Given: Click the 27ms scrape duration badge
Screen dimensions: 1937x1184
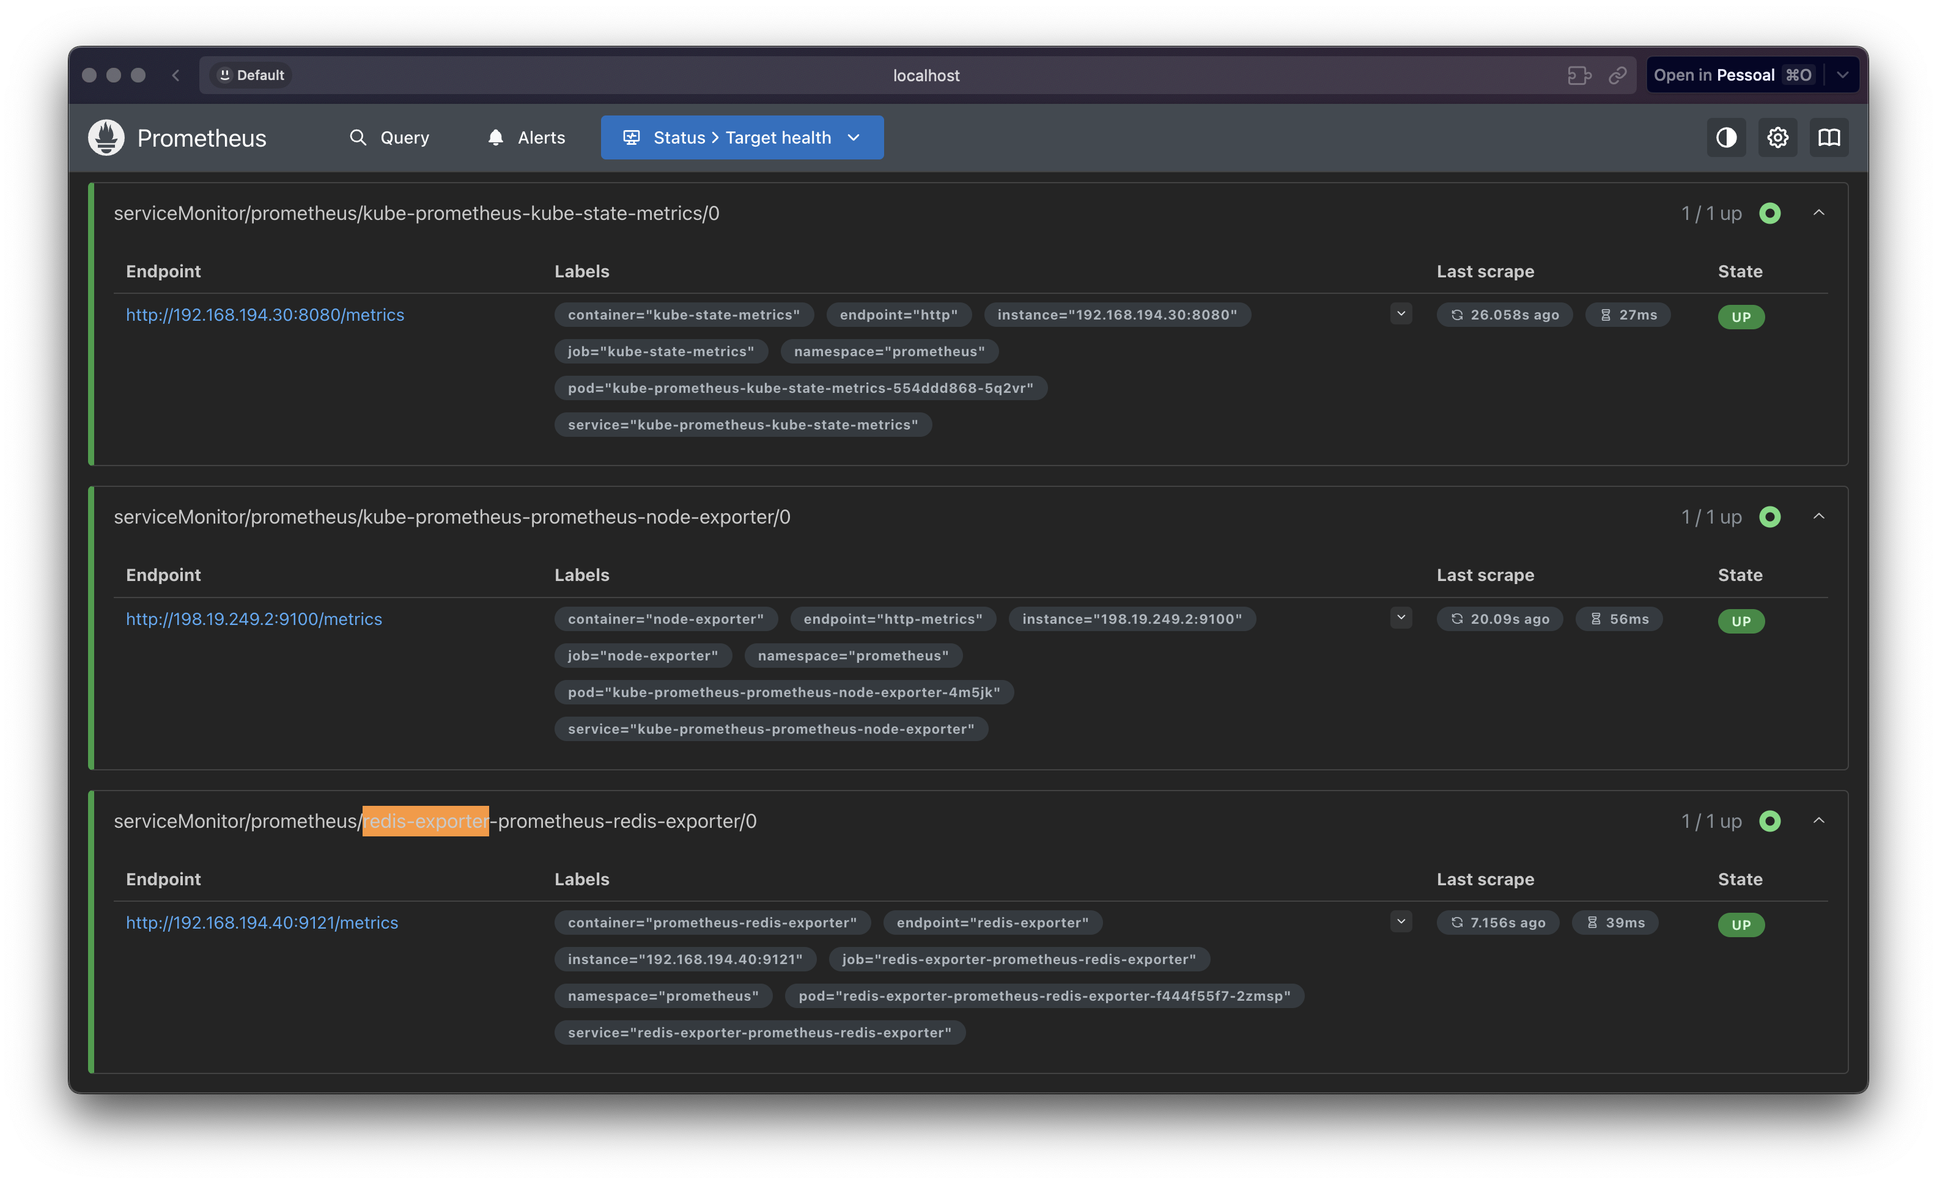Looking at the screenshot, I should (x=1628, y=315).
